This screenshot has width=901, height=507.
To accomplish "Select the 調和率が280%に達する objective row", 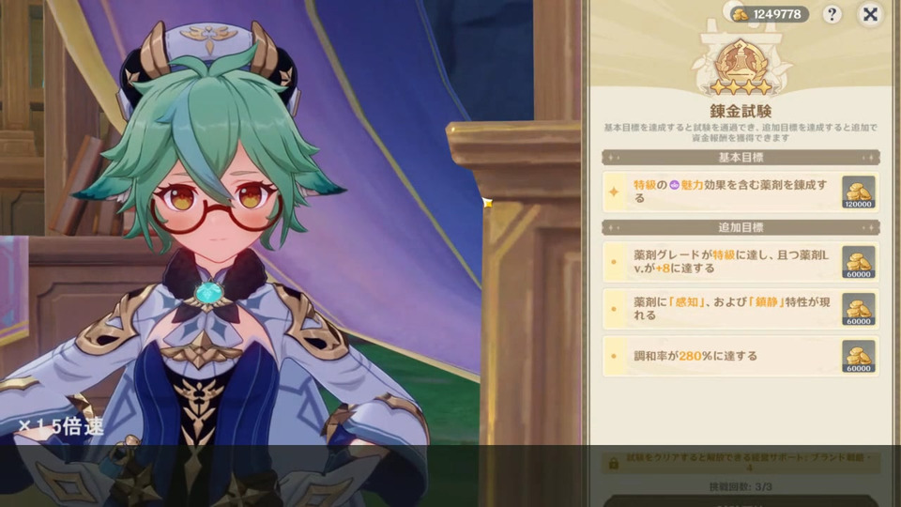I will (741, 357).
